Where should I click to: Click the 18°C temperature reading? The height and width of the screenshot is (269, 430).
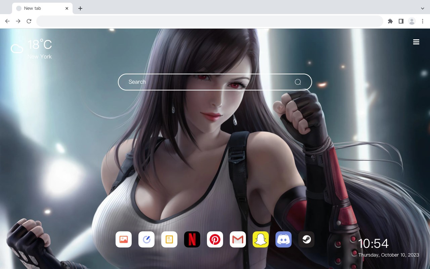(40, 44)
